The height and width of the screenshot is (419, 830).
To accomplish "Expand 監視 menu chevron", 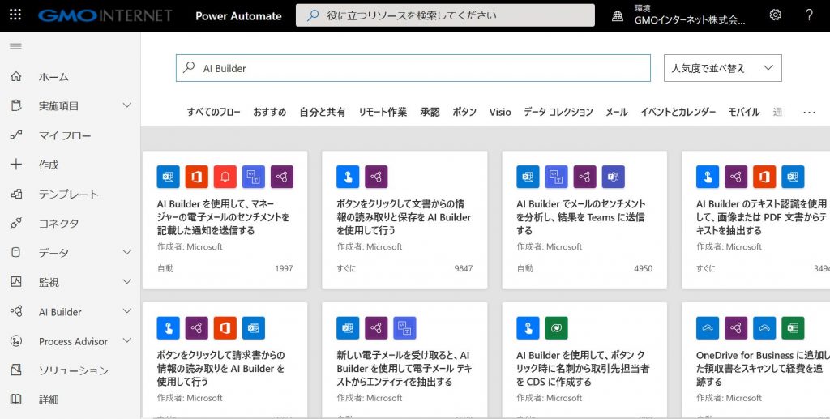I will [x=127, y=281].
